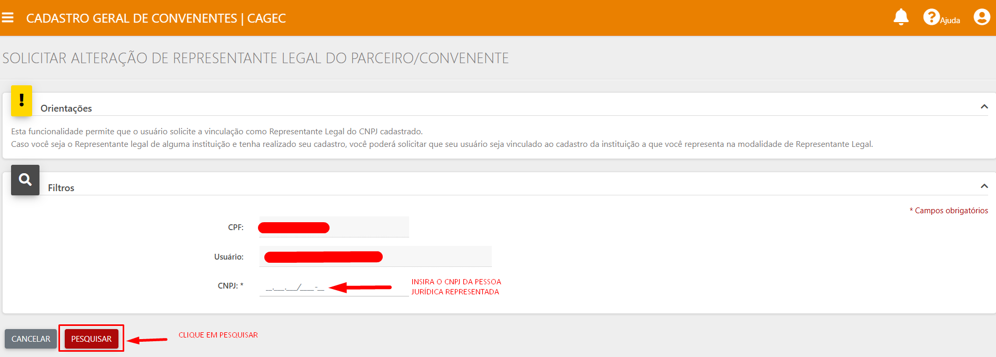Viewport: 996px width, 357px height.
Task: Click the Campos obrigatórios notice
Action: [x=951, y=211]
